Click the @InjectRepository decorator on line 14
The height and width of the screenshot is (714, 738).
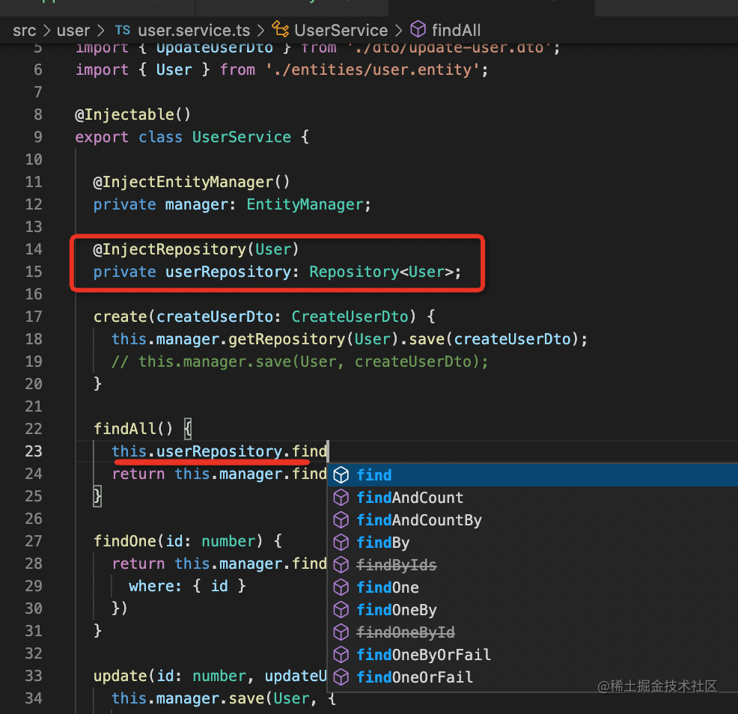pyautogui.click(x=170, y=249)
